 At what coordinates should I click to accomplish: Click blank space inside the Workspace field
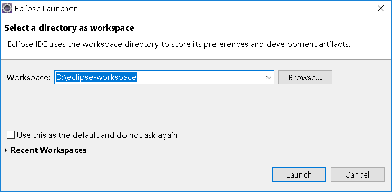point(200,77)
